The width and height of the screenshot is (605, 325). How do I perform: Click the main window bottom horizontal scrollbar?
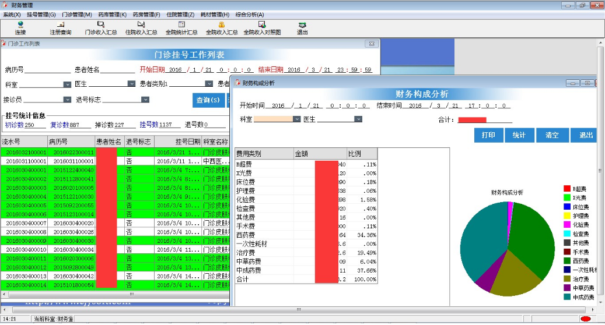click(x=298, y=310)
